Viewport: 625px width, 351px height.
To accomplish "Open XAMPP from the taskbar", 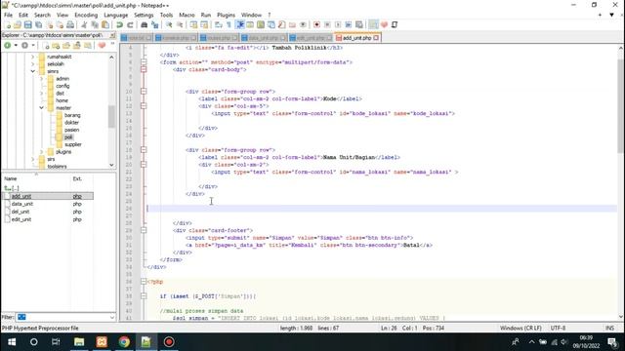I will tap(102, 342).
